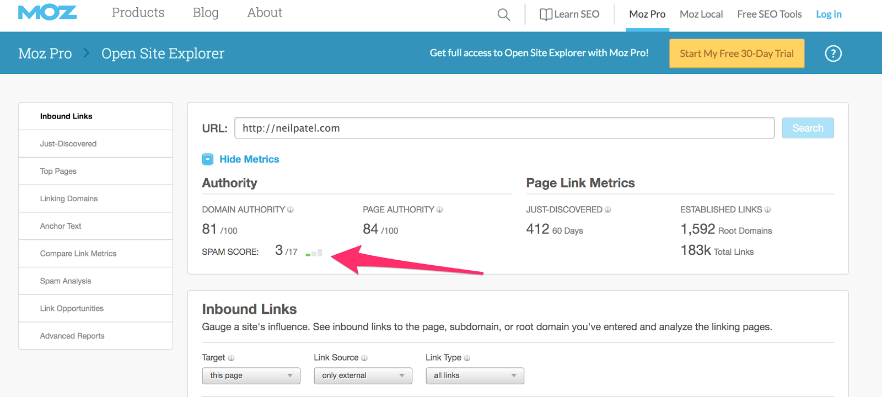
Task: Click the Log in link
Action: (829, 14)
